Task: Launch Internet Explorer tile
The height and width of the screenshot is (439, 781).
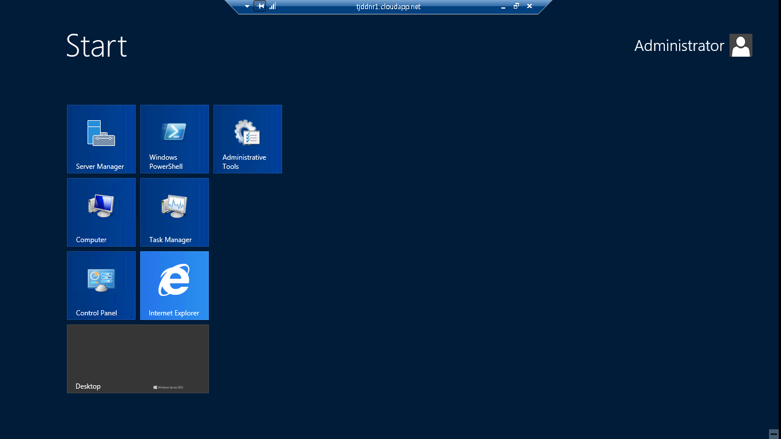Action: click(175, 286)
